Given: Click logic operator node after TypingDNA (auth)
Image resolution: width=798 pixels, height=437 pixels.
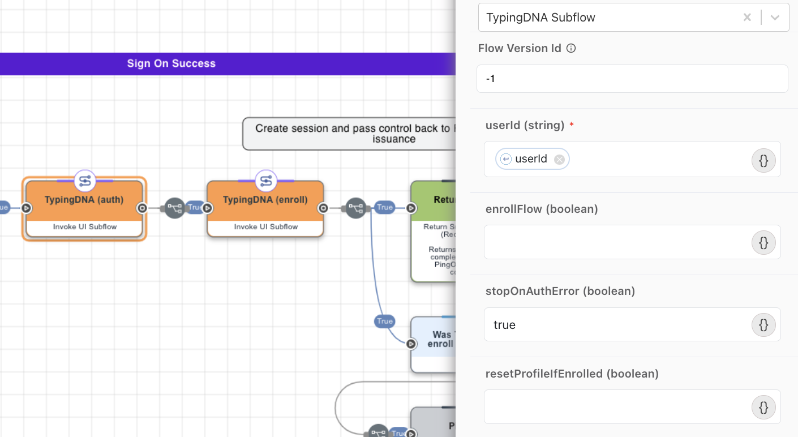Looking at the screenshot, I should point(175,208).
